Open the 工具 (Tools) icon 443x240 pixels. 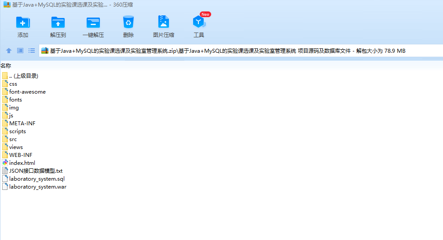pyautogui.click(x=199, y=22)
